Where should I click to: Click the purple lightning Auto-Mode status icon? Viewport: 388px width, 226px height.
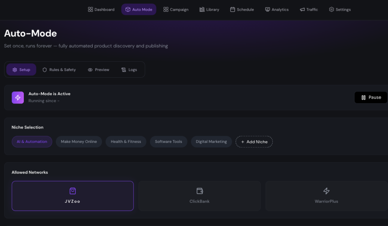(18, 97)
